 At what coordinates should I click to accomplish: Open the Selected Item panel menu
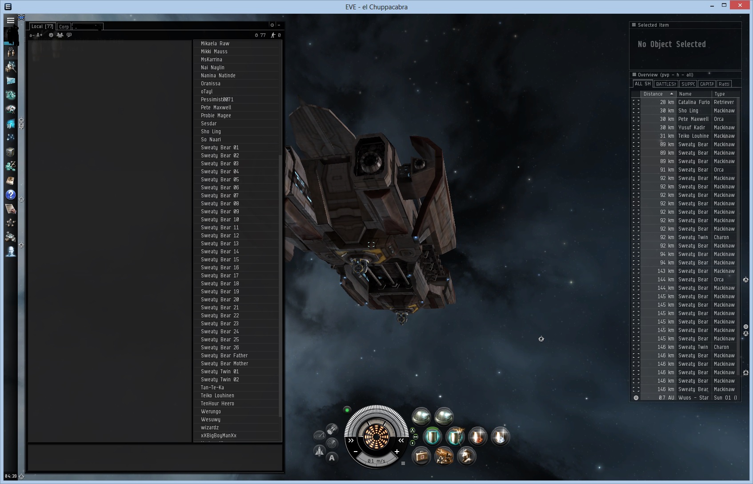[x=633, y=25]
